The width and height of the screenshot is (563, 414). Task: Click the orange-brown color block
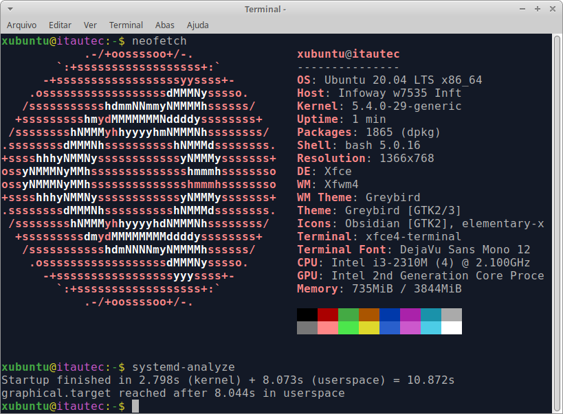pyautogui.click(x=369, y=315)
